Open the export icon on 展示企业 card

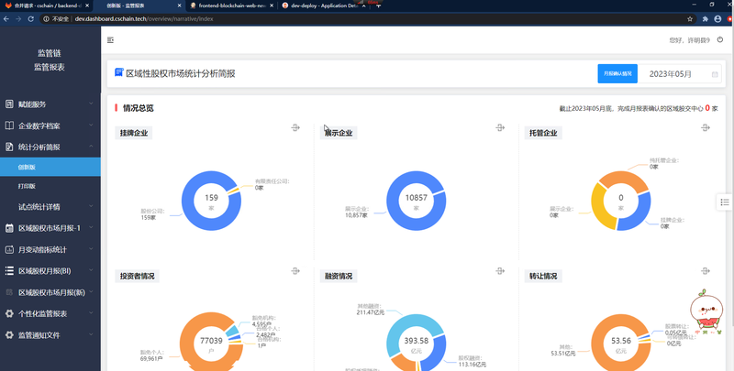click(x=500, y=127)
